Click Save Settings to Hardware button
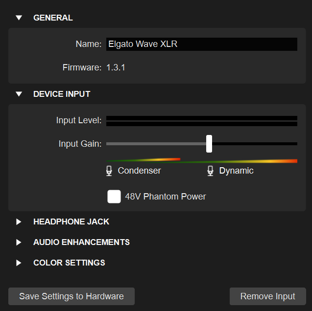This screenshot has height=311, width=312. [72, 296]
